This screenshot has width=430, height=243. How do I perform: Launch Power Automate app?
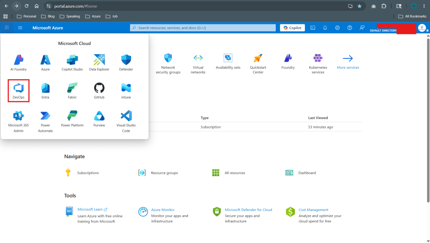pos(45,121)
